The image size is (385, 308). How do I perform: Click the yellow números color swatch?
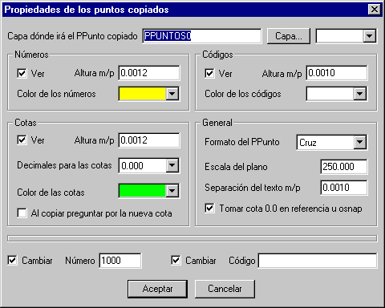(x=142, y=94)
